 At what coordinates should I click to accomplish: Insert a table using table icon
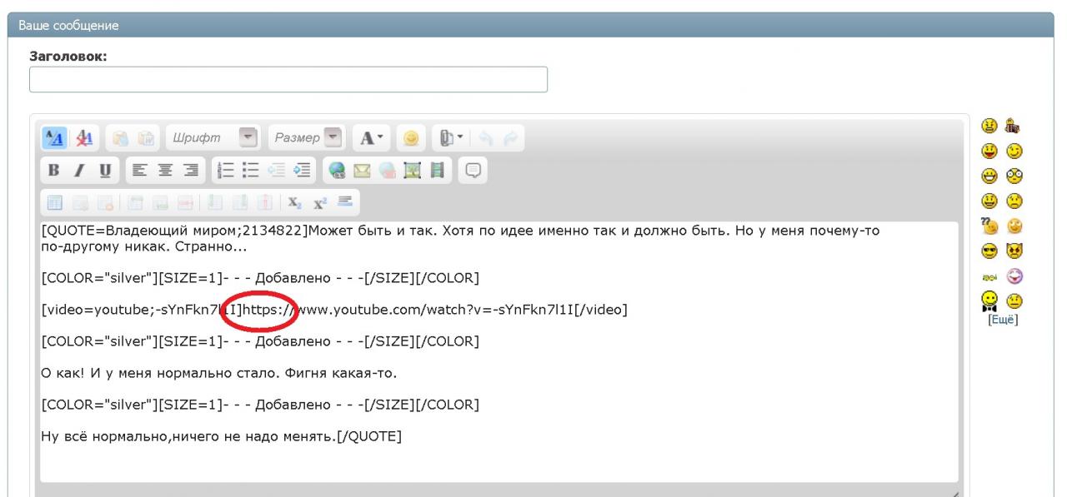pyautogui.click(x=55, y=201)
